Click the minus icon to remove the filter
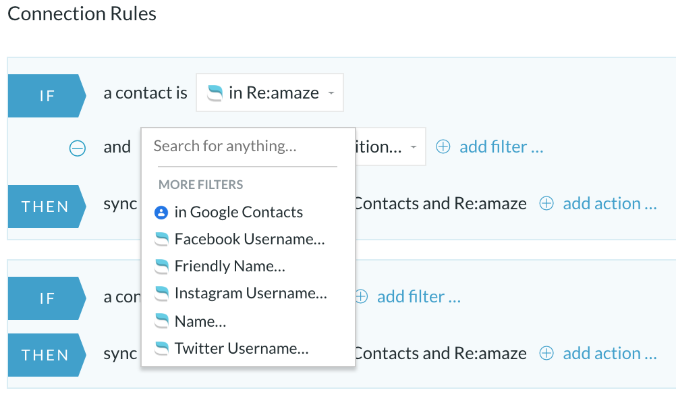The width and height of the screenshot is (676, 405). click(78, 148)
